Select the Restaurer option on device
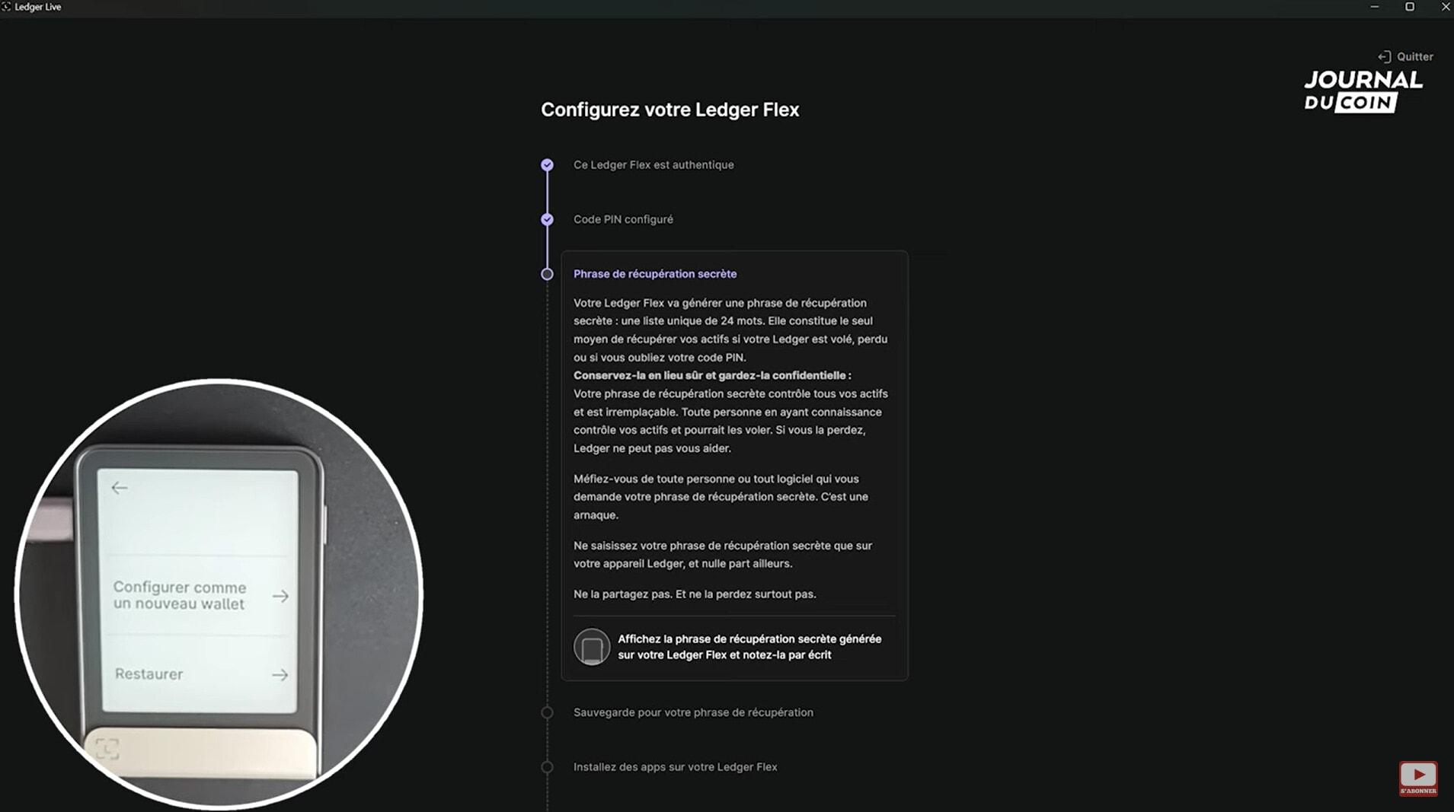1454x812 pixels. click(x=149, y=674)
